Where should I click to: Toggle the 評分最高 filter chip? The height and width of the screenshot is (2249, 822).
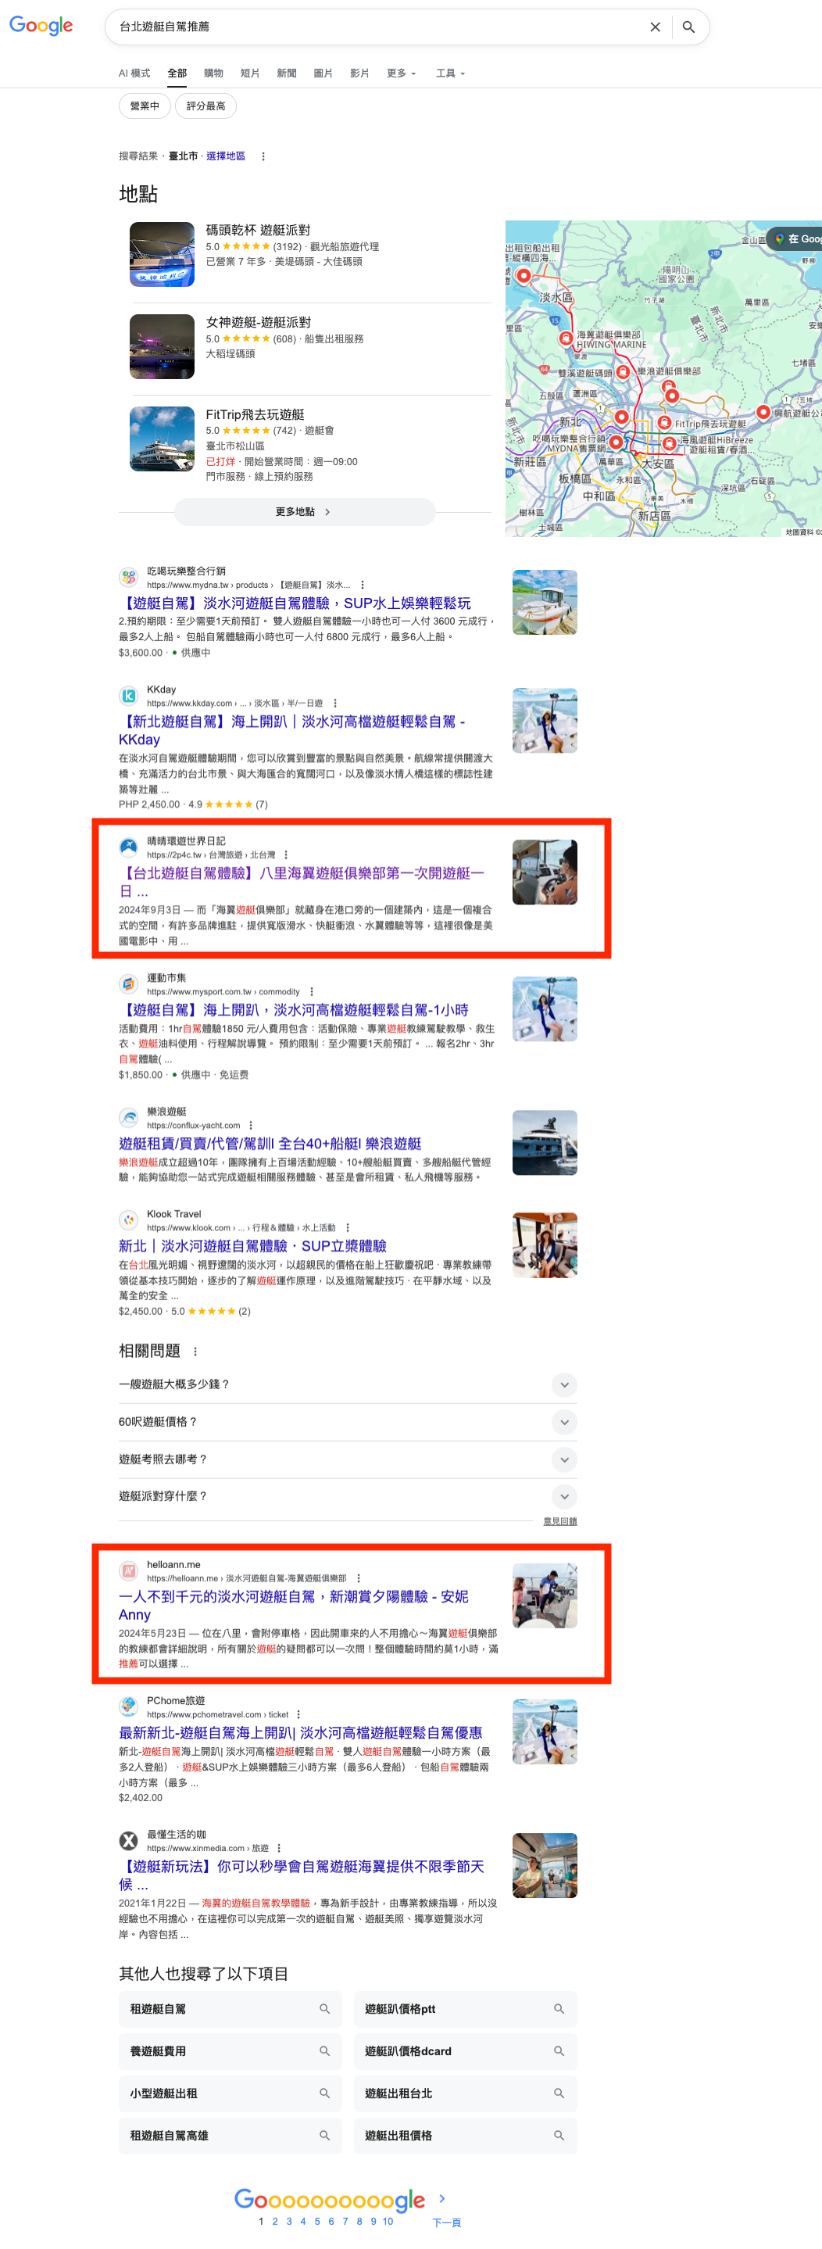coord(205,106)
